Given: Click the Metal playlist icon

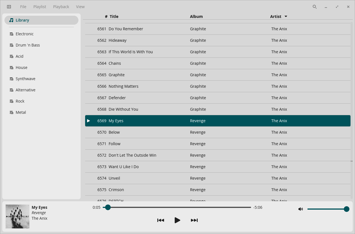Looking at the screenshot, I should 11,112.
